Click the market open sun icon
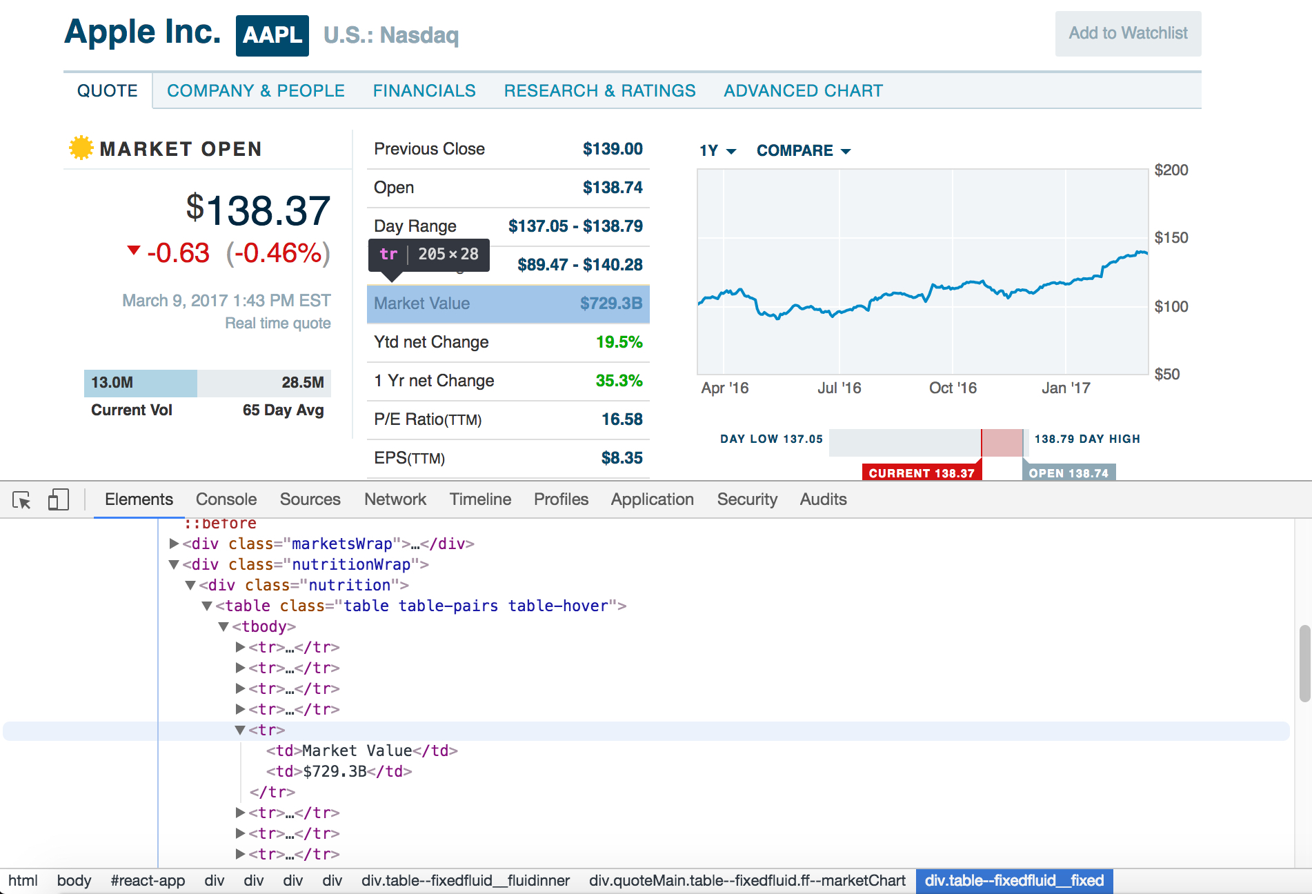 (x=81, y=148)
